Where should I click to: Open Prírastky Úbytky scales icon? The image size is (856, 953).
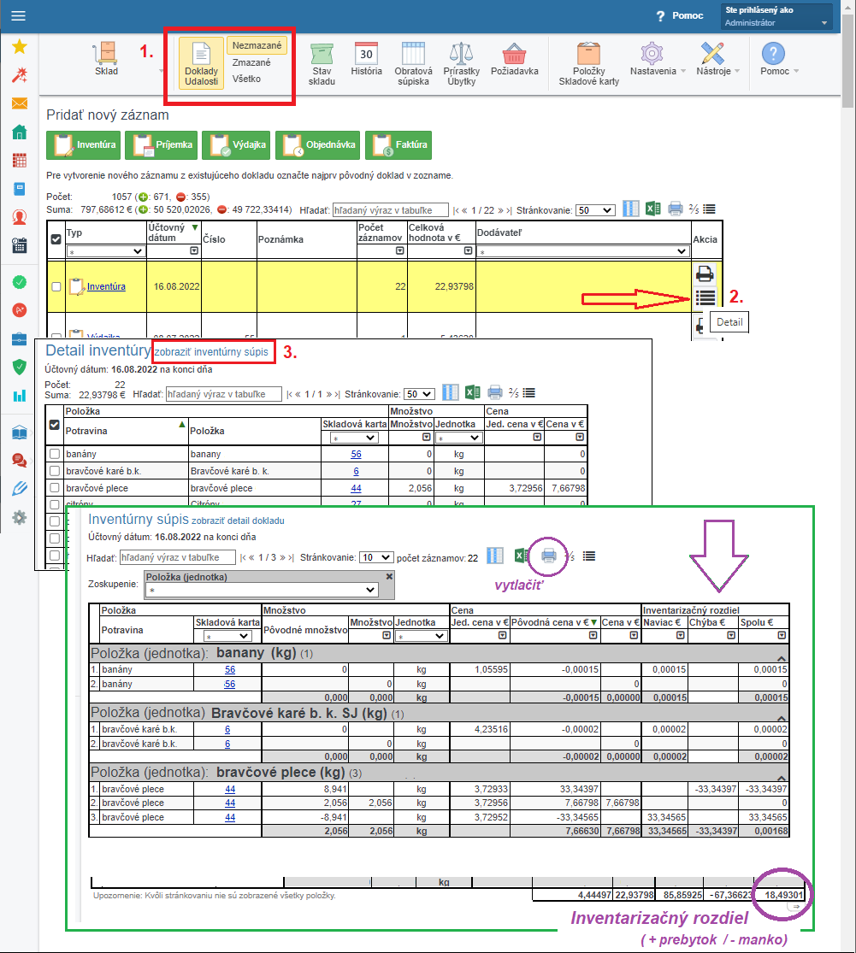coord(462,64)
